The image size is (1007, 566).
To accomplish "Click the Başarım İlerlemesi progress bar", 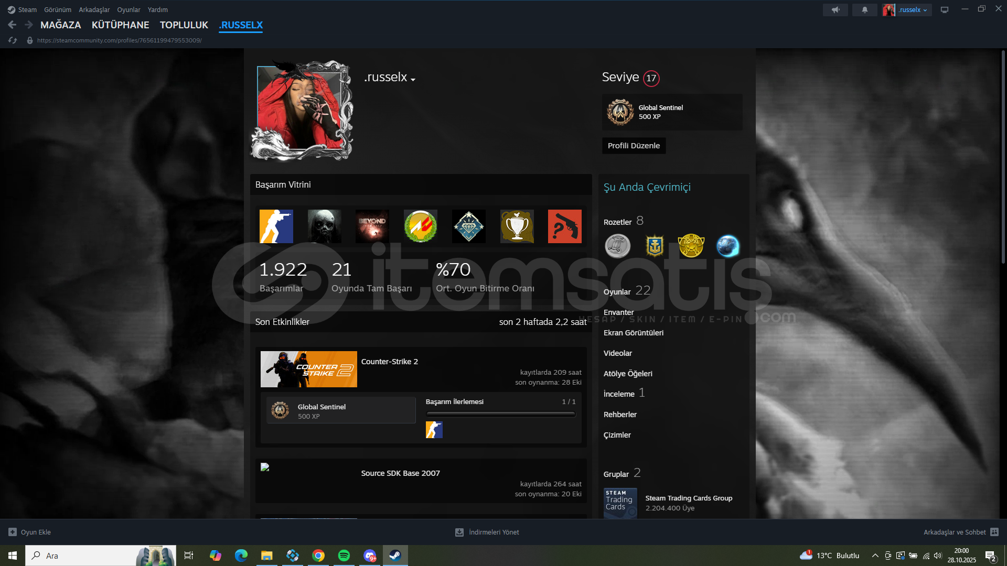I will pos(500,414).
